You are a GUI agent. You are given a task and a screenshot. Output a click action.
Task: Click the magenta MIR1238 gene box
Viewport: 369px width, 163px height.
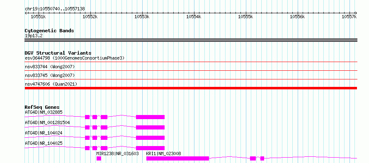99,158
